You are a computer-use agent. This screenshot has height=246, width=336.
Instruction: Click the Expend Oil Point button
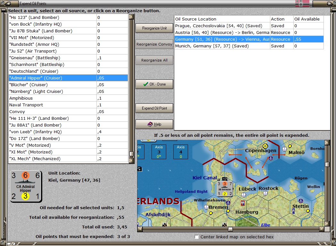154,108
